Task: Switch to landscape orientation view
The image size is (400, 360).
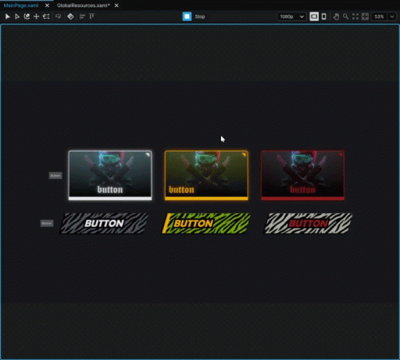Action: pos(314,16)
